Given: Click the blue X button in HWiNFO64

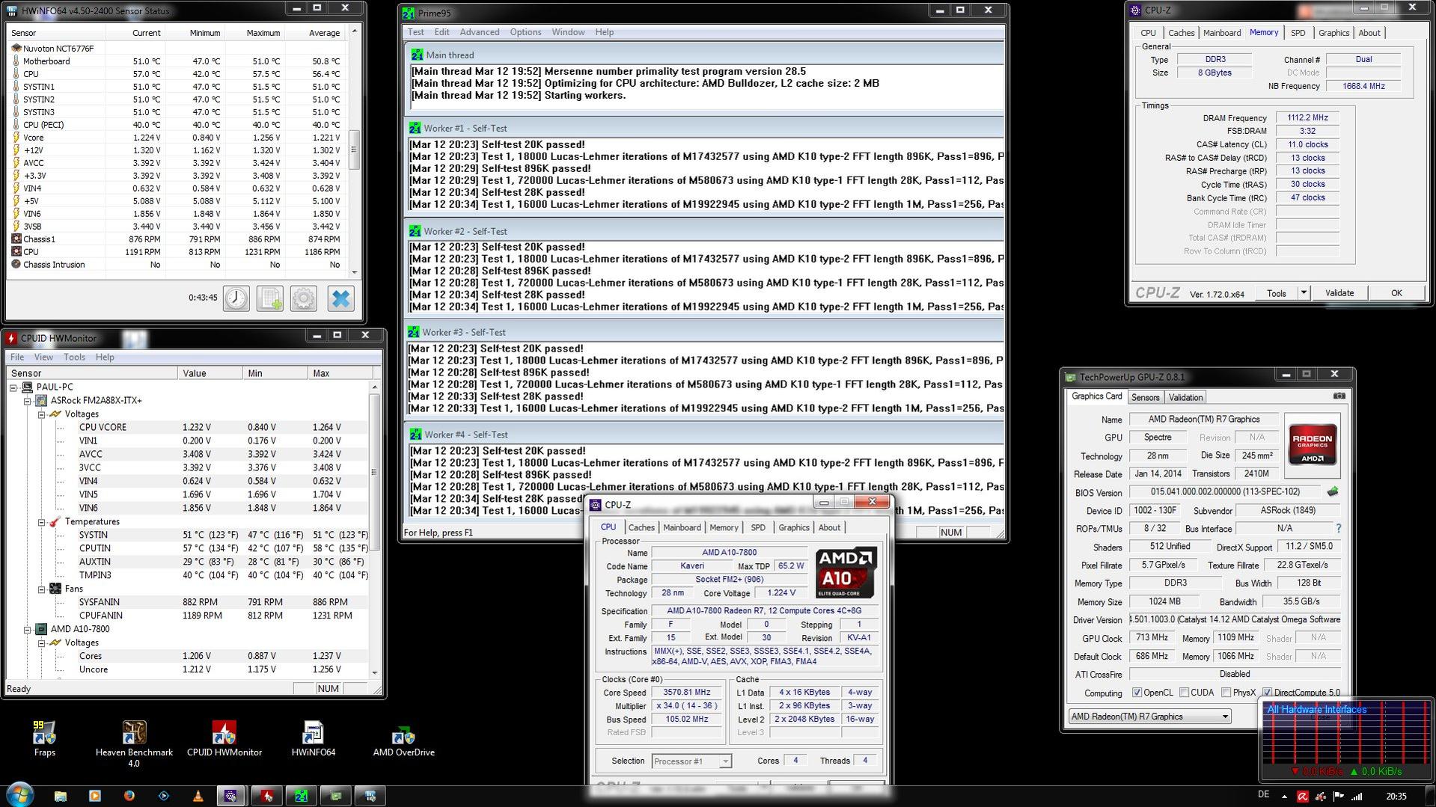Looking at the screenshot, I should [340, 298].
